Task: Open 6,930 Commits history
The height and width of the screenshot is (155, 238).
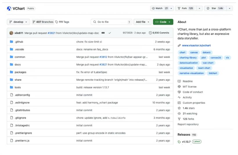Action: 159,33
